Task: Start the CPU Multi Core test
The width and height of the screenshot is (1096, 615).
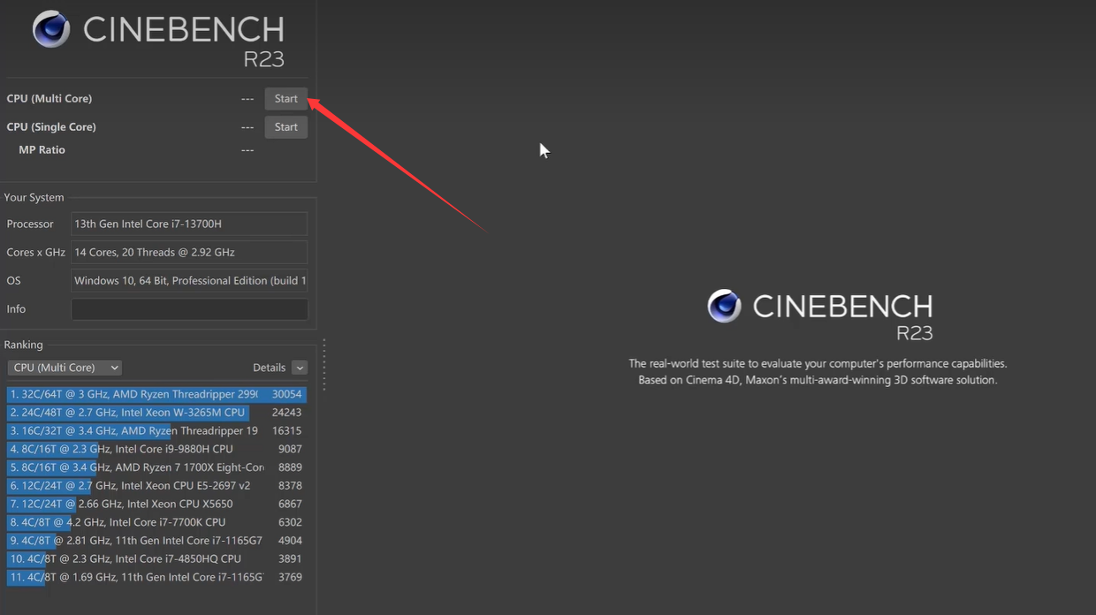Action: 285,99
